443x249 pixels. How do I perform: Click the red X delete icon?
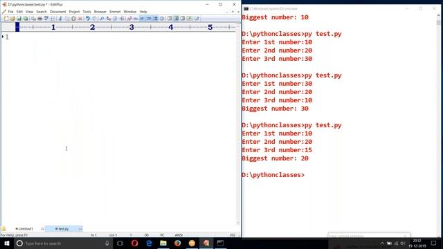[80, 19]
